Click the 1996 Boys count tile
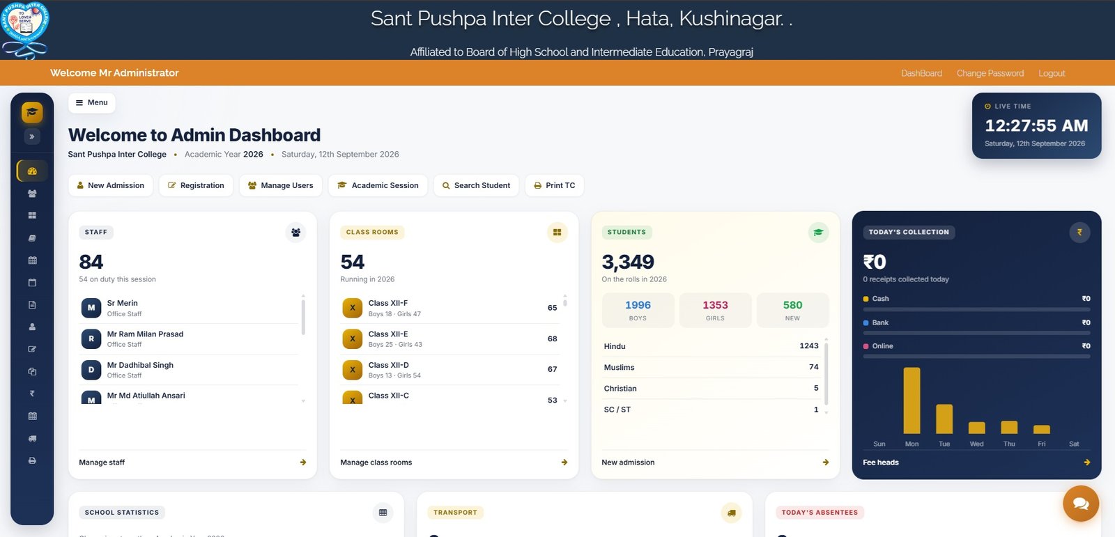 click(x=638, y=310)
